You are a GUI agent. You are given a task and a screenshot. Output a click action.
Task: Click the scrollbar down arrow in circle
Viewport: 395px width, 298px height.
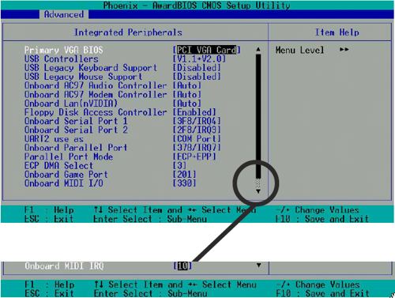click(258, 191)
